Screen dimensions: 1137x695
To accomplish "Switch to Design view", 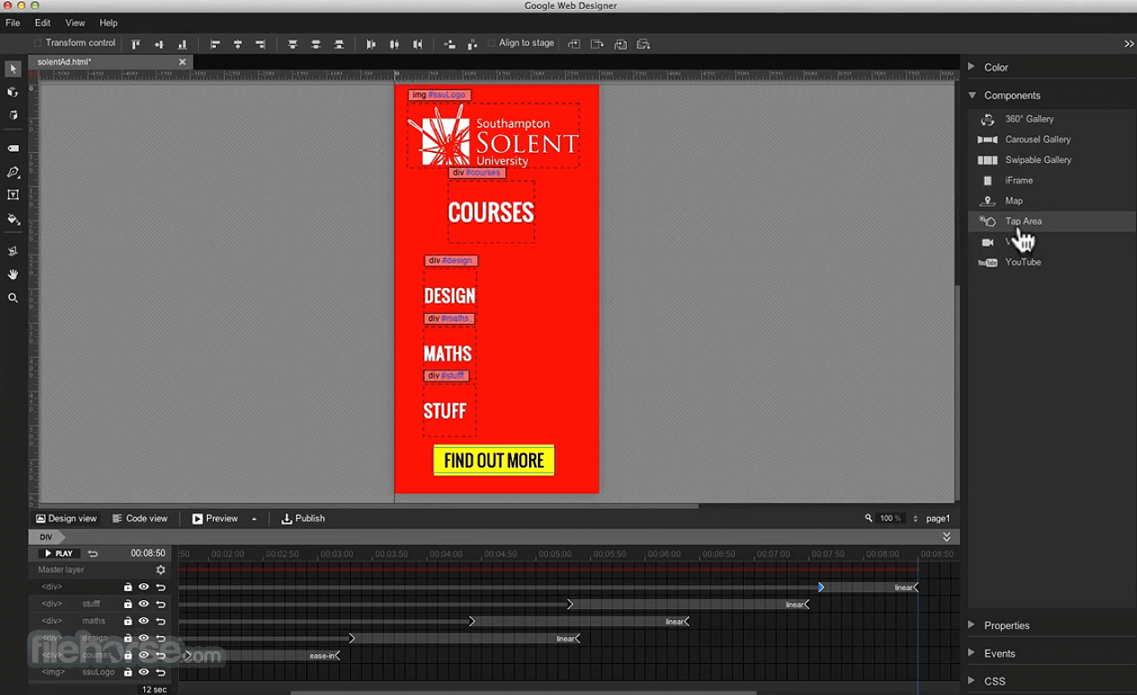I will [66, 519].
